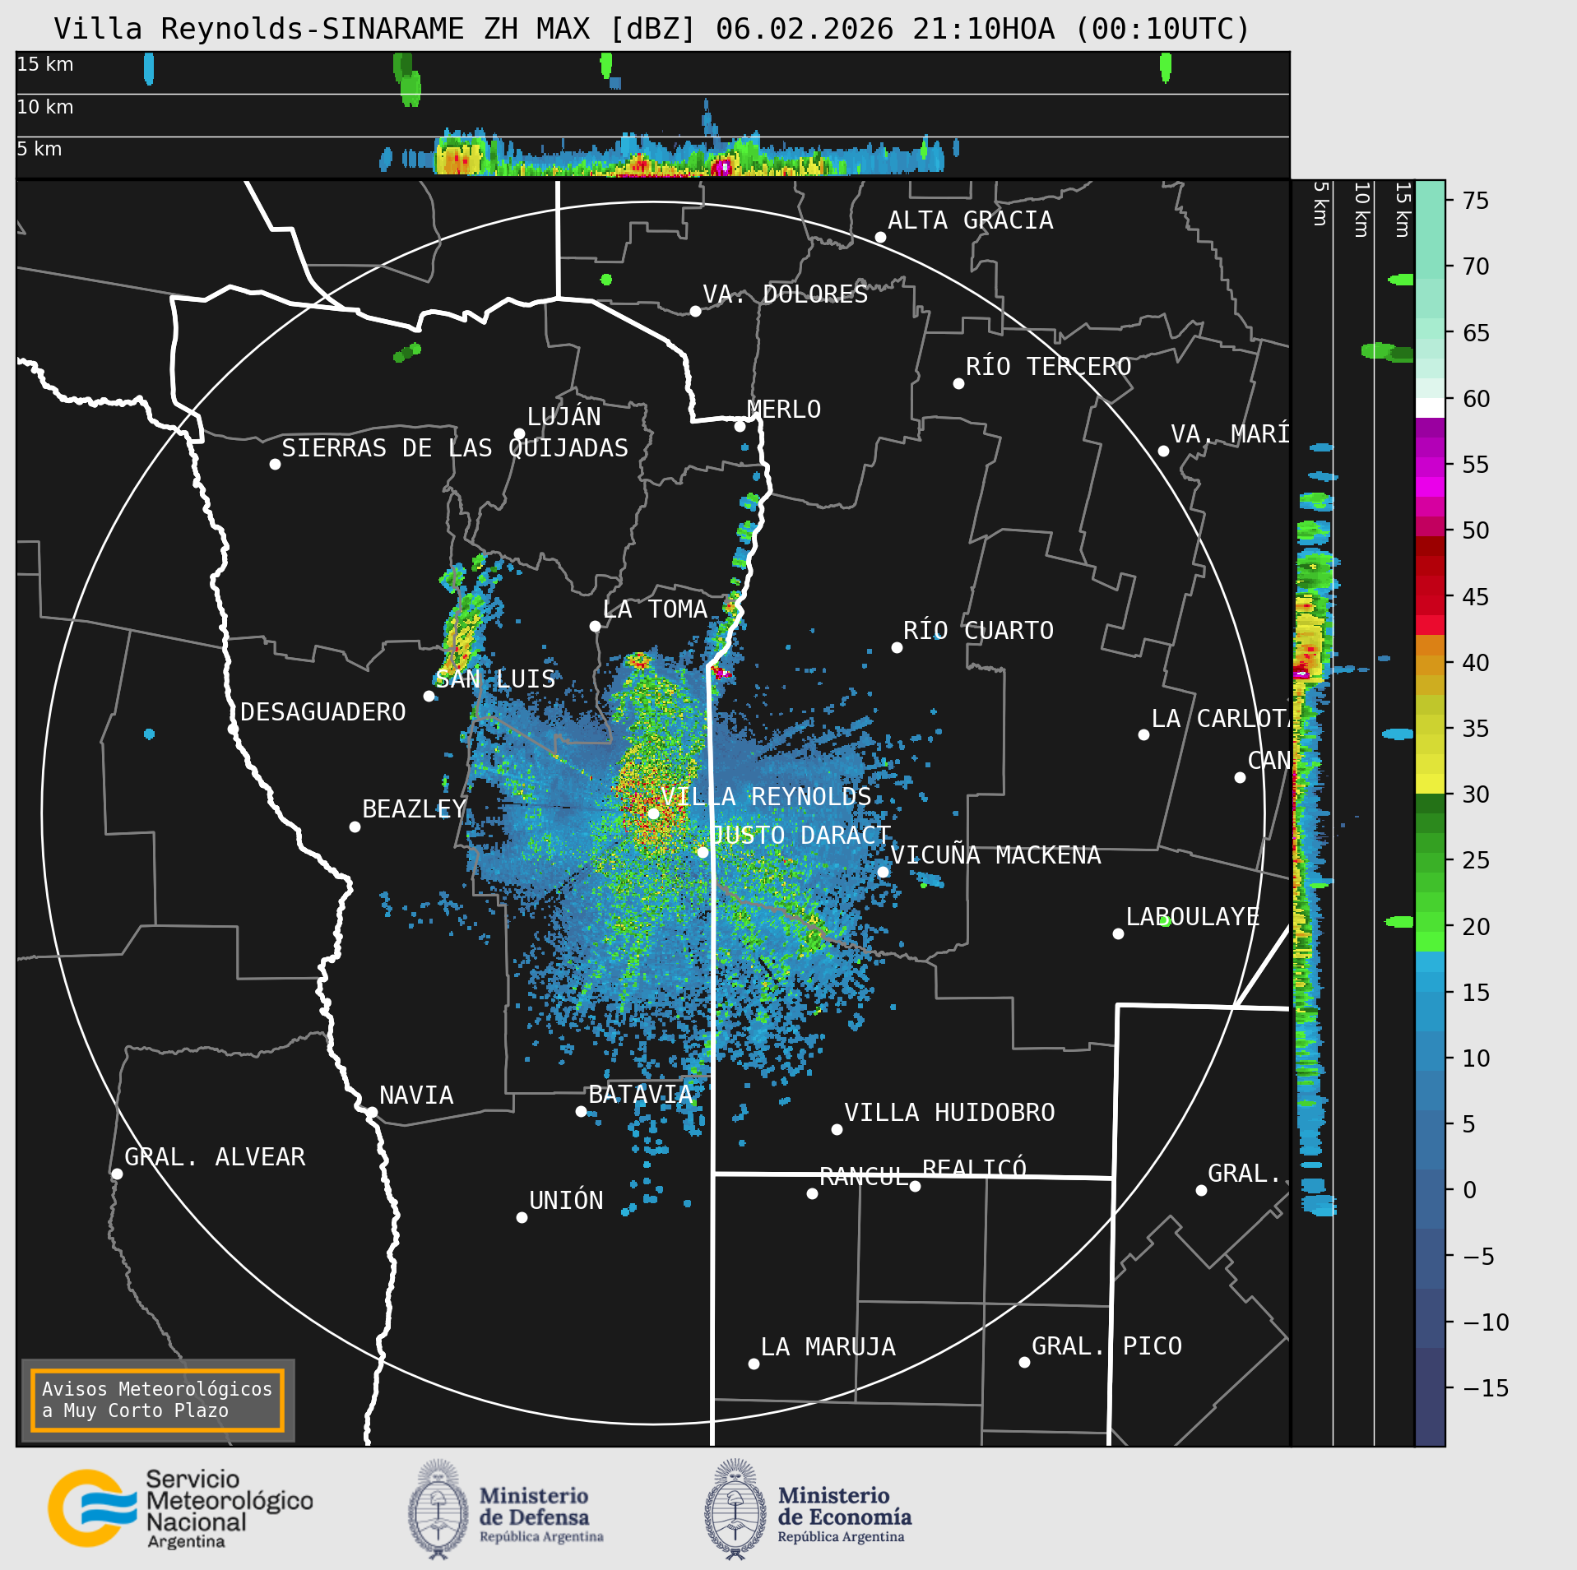
Task: Click the Gral. Pico location marker
Action: [x=1024, y=1362]
